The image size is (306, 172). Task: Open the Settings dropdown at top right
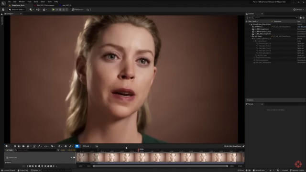[x=299, y=10]
